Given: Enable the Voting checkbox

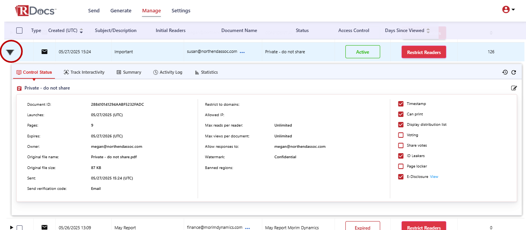Looking at the screenshot, I should (401, 135).
